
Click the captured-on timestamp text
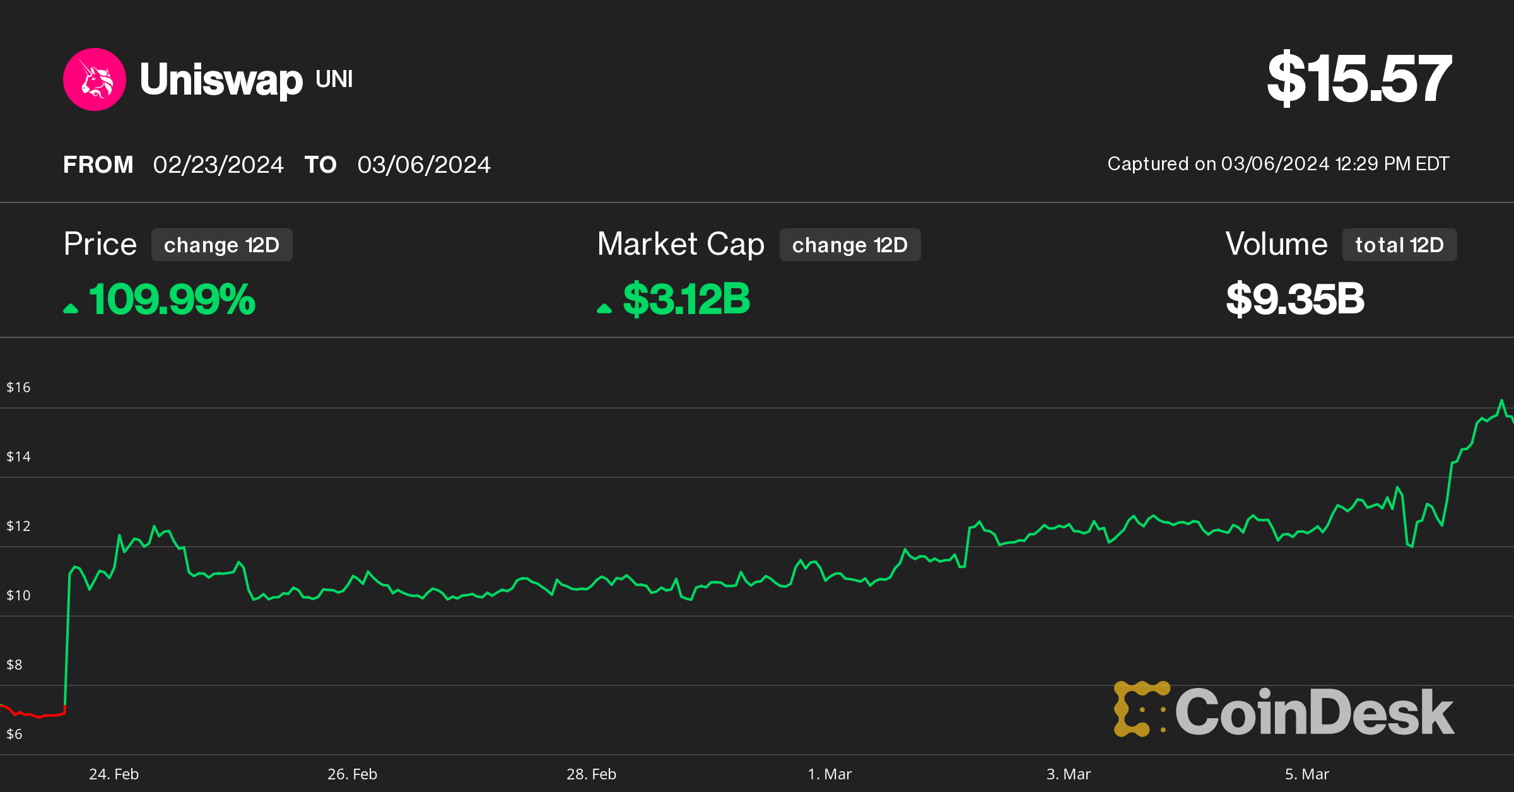tap(1278, 164)
